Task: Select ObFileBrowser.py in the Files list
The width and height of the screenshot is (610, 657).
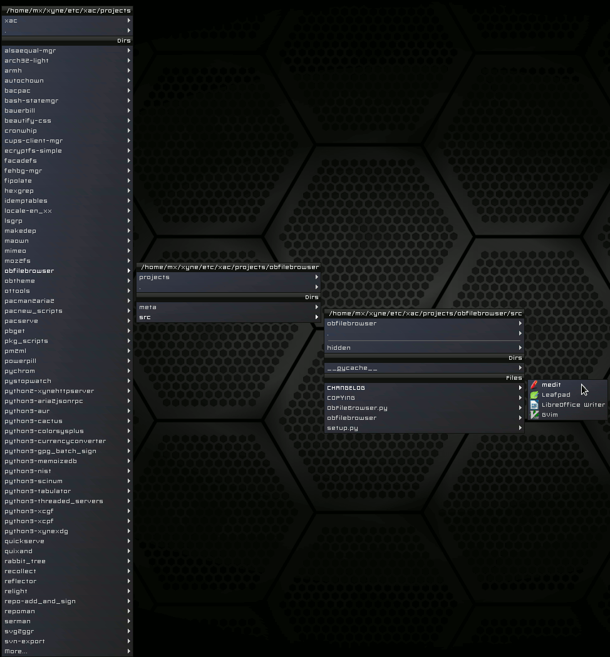Action: 357,408
